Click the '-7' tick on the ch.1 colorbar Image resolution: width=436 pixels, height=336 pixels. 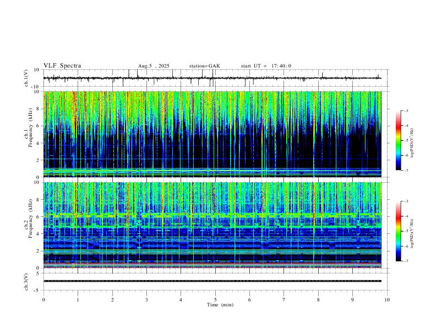[x=406, y=171]
